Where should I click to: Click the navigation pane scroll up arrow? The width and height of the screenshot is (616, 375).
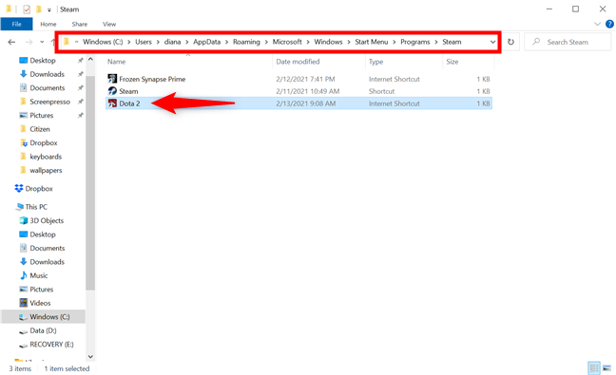[x=90, y=59]
